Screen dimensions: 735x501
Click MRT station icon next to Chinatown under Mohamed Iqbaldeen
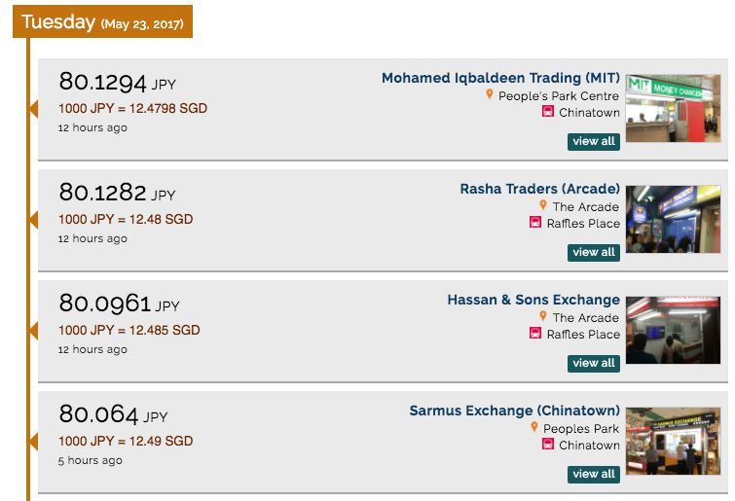[548, 112]
